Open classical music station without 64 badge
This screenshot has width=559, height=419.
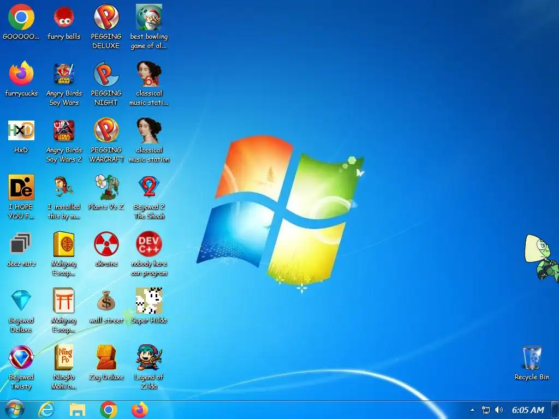point(148,130)
